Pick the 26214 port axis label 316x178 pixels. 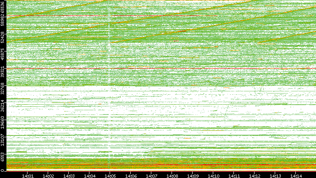(x=3, y=106)
